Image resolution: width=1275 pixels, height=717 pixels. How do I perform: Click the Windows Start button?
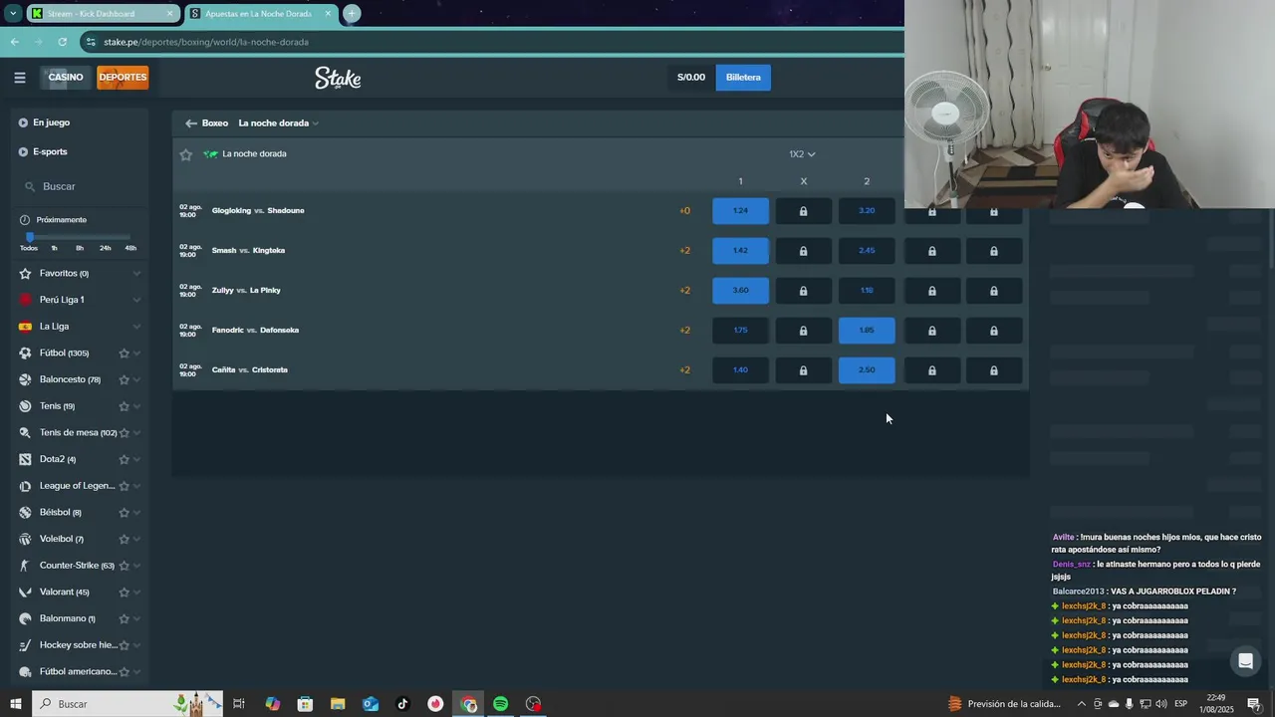pyautogui.click(x=16, y=704)
